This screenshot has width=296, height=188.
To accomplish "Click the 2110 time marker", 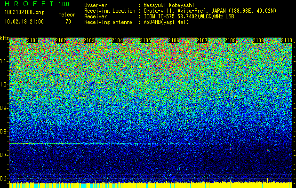I will tap(287, 40).
